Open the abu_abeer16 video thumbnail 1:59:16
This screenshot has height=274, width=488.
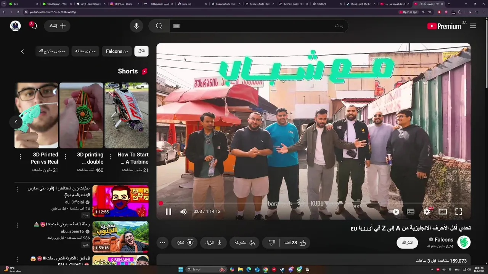(120, 237)
